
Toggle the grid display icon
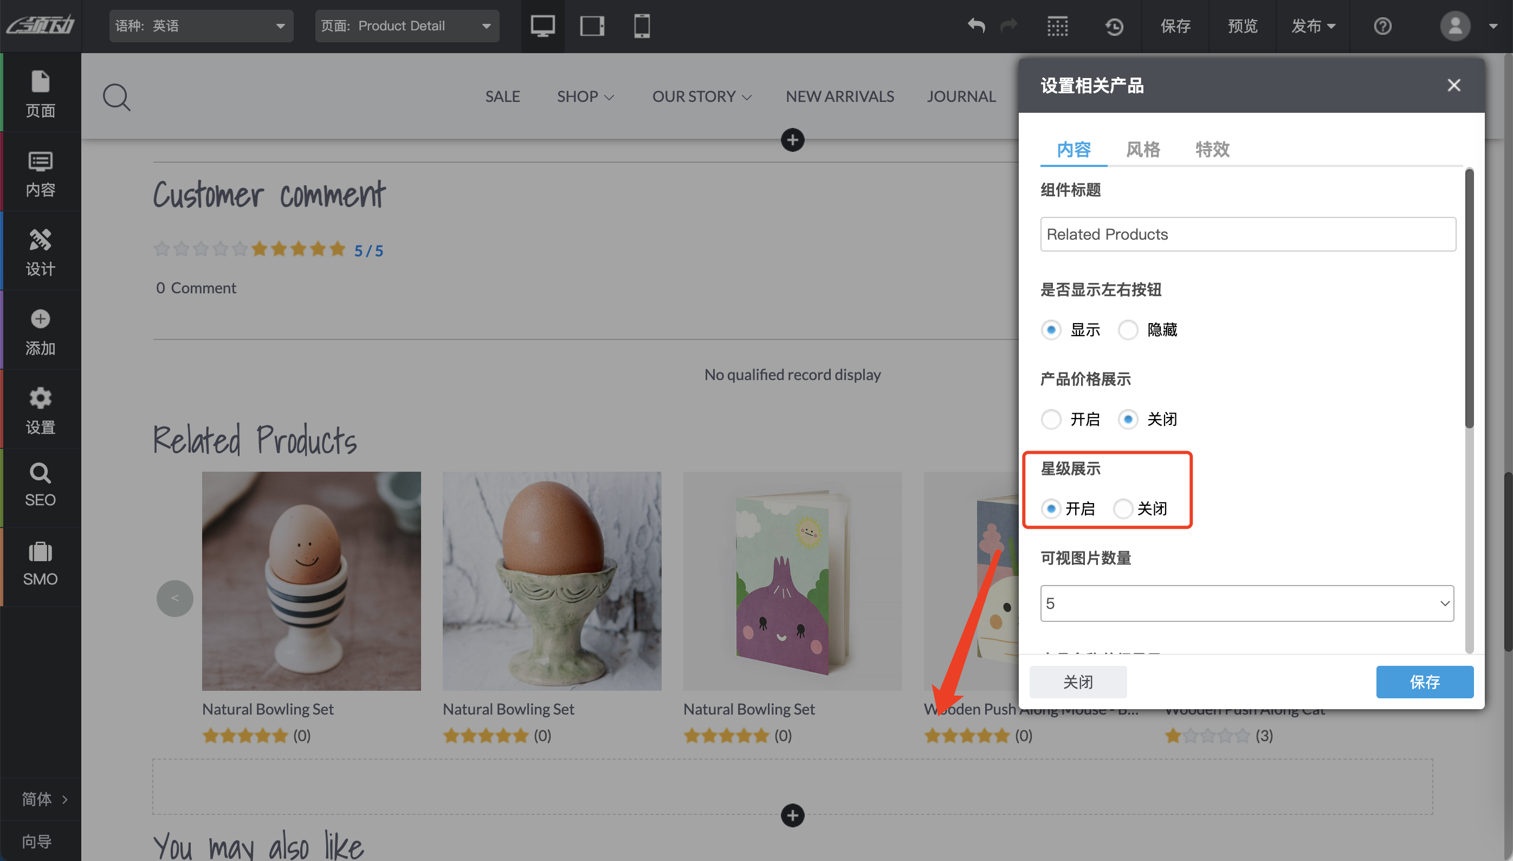(1057, 26)
